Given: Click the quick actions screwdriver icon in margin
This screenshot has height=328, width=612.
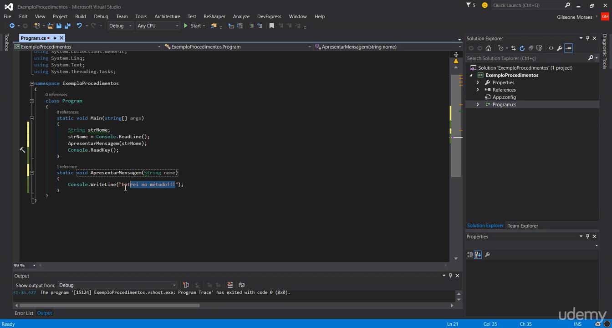Looking at the screenshot, I should [x=22, y=150].
